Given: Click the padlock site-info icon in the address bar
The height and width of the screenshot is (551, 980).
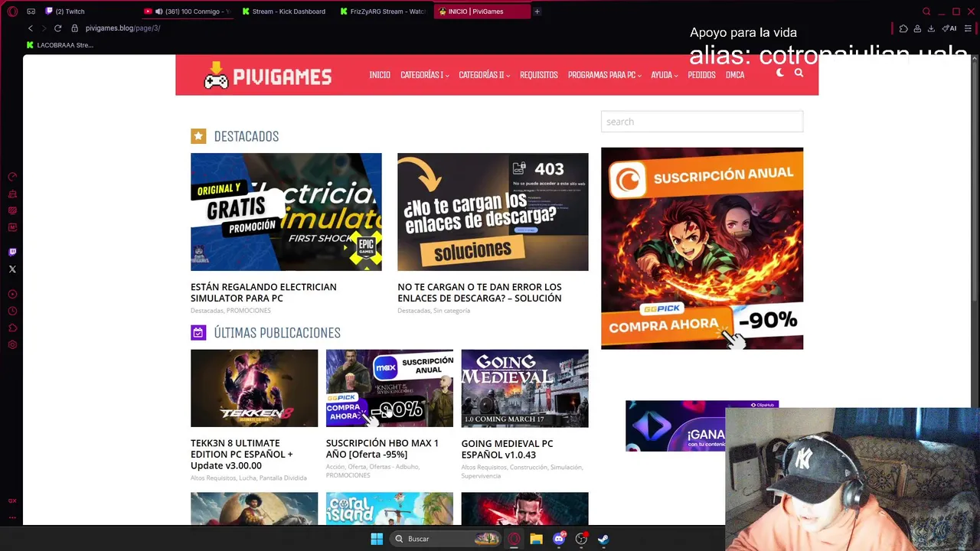Looking at the screenshot, I should tap(74, 28).
